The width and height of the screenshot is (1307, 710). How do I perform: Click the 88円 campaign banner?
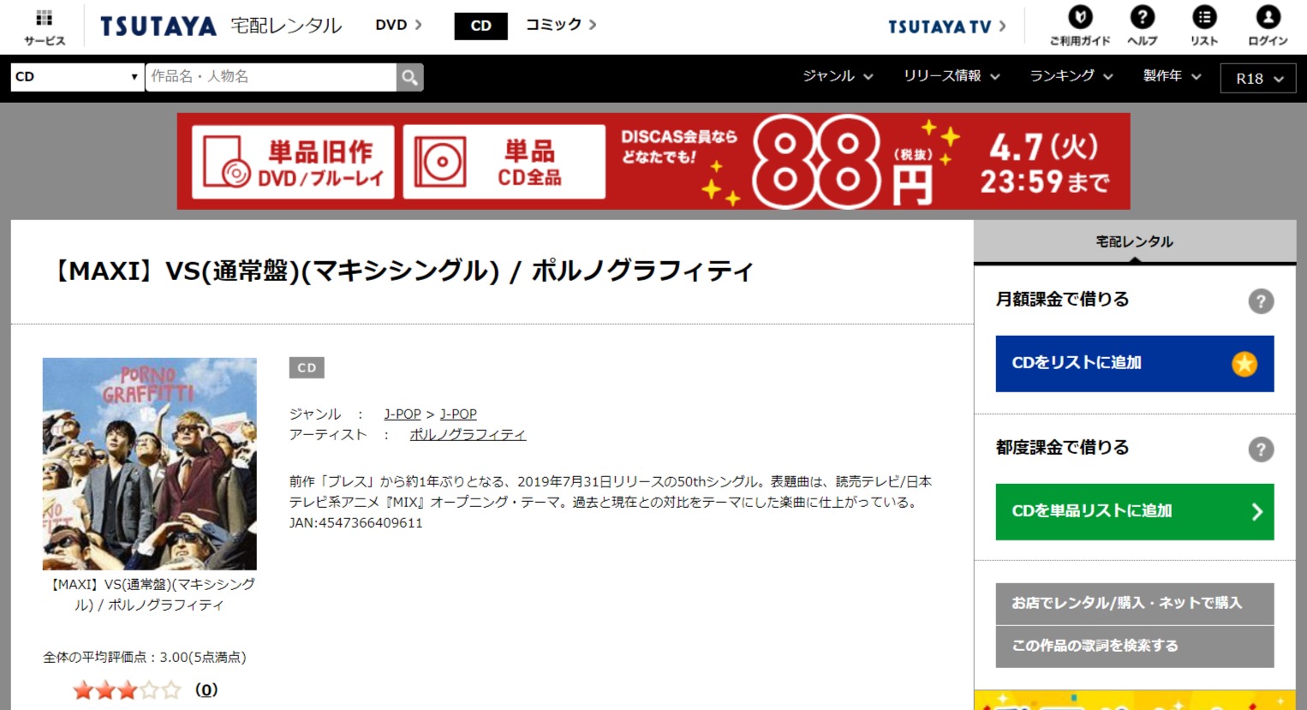click(653, 161)
